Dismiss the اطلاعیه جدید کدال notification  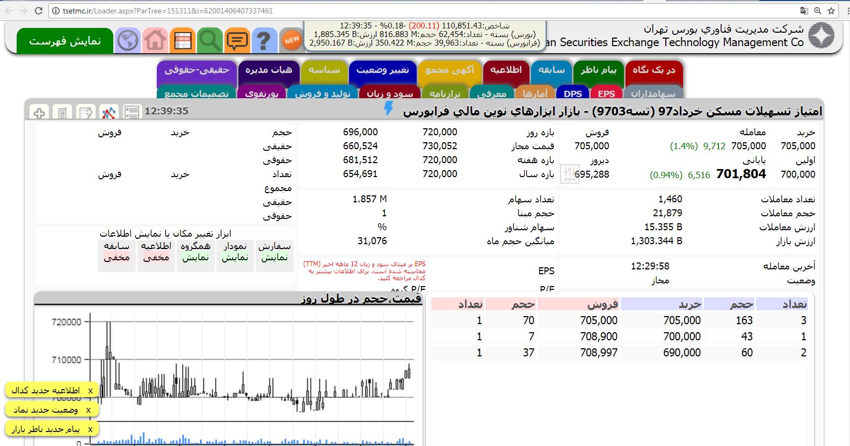coord(90,391)
